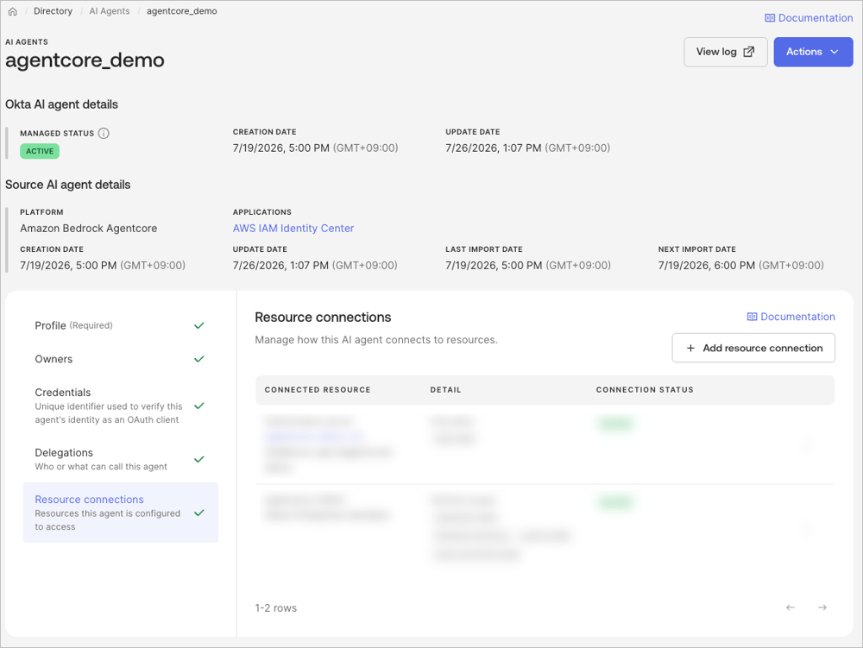
Task: Click the Last Import Date value
Action: point(528,265)
